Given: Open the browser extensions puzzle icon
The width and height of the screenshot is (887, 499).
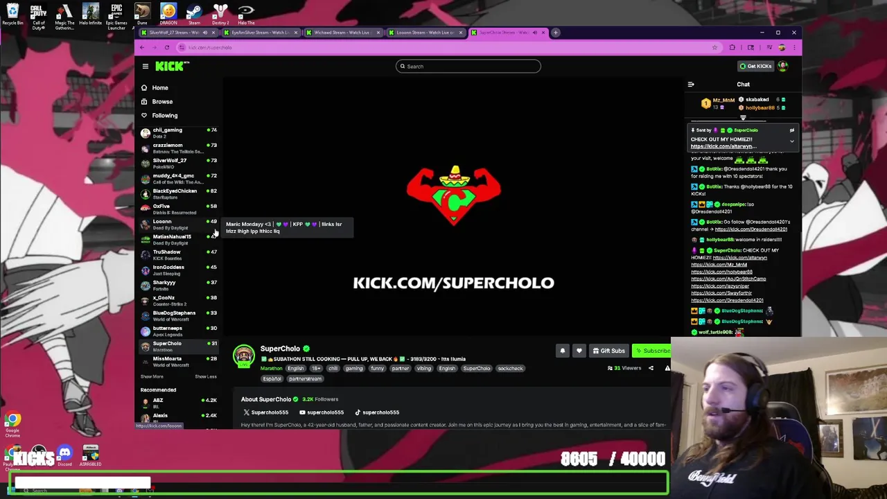Looking at the screenshot, I should tap(732, 47).
